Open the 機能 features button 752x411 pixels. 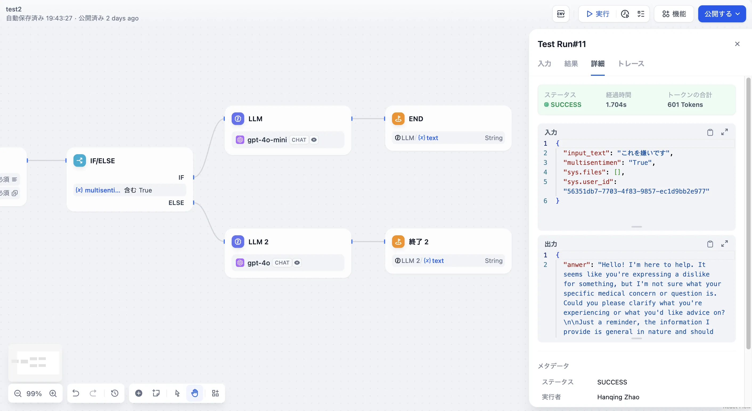[x=674, y=14]
